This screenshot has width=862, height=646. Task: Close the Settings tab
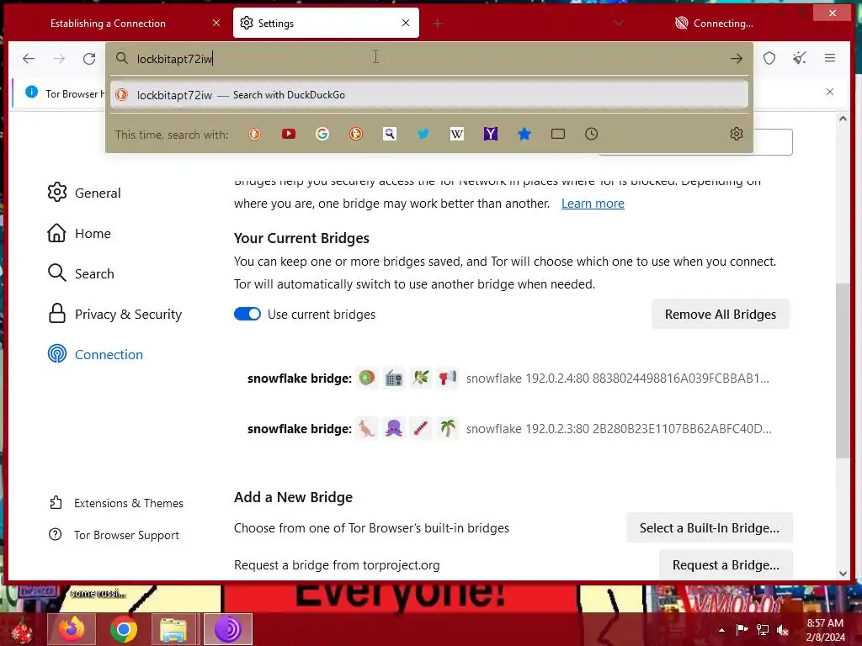(406, 23)
